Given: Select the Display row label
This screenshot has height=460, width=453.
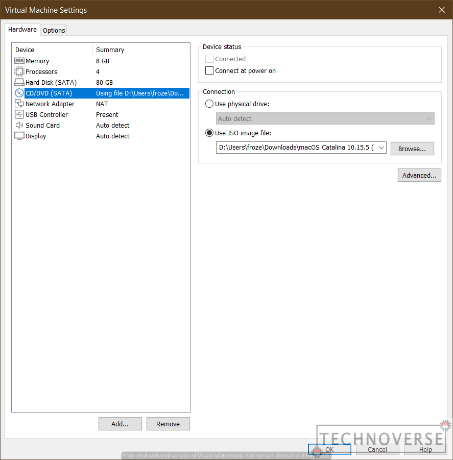Looking at the screenshot, I should [x=36, y=136].
